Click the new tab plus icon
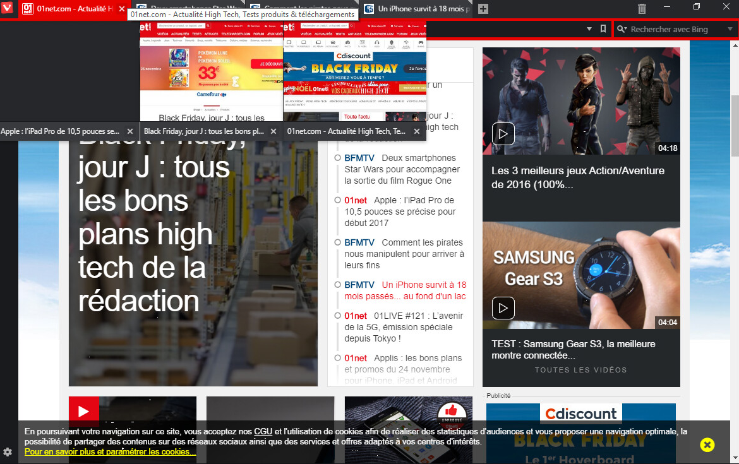The width and height of the screenshot is (739, 464). (x=483, y=9)
